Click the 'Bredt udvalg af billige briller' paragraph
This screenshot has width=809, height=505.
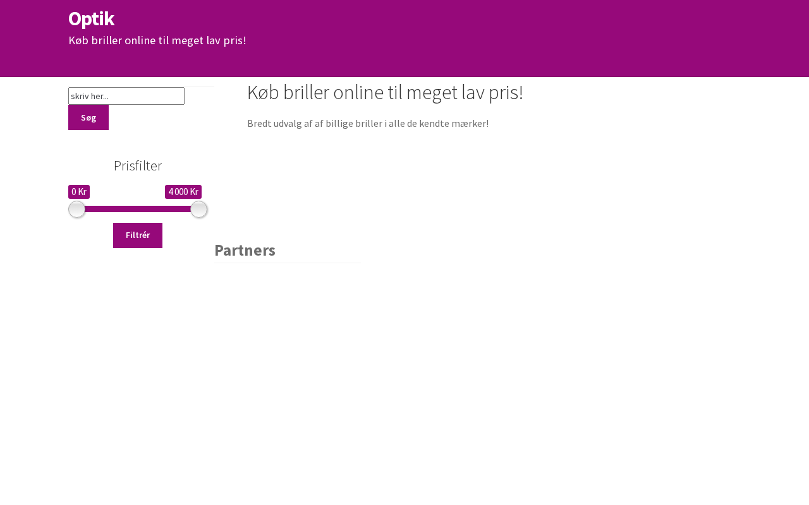(x=368, y=124)
